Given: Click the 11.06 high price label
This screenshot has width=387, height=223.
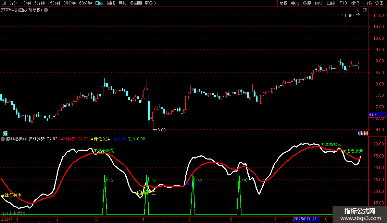Looking at the screenshot, I should pyautogui.click(x=347, y=15).
